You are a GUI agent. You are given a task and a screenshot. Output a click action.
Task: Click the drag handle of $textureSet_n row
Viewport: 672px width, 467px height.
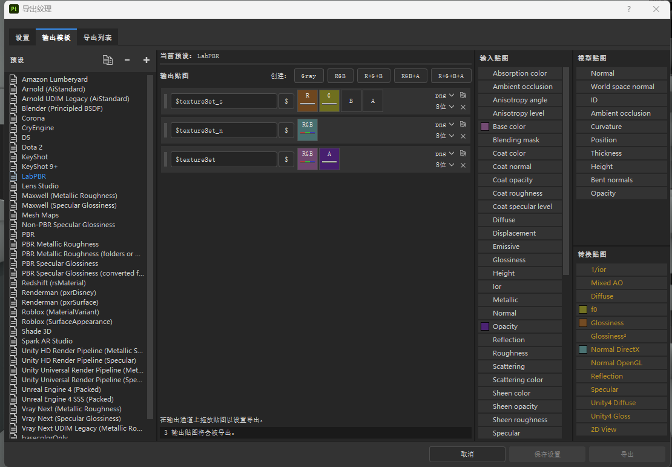pos(165,130)
